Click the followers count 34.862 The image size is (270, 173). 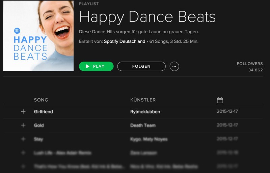coord(255,70)
